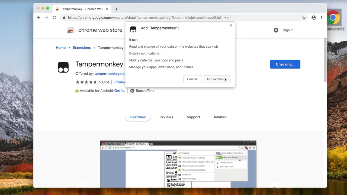
Task: Click the Chrome Web Store logo
Action: click(x=70, y=30)
